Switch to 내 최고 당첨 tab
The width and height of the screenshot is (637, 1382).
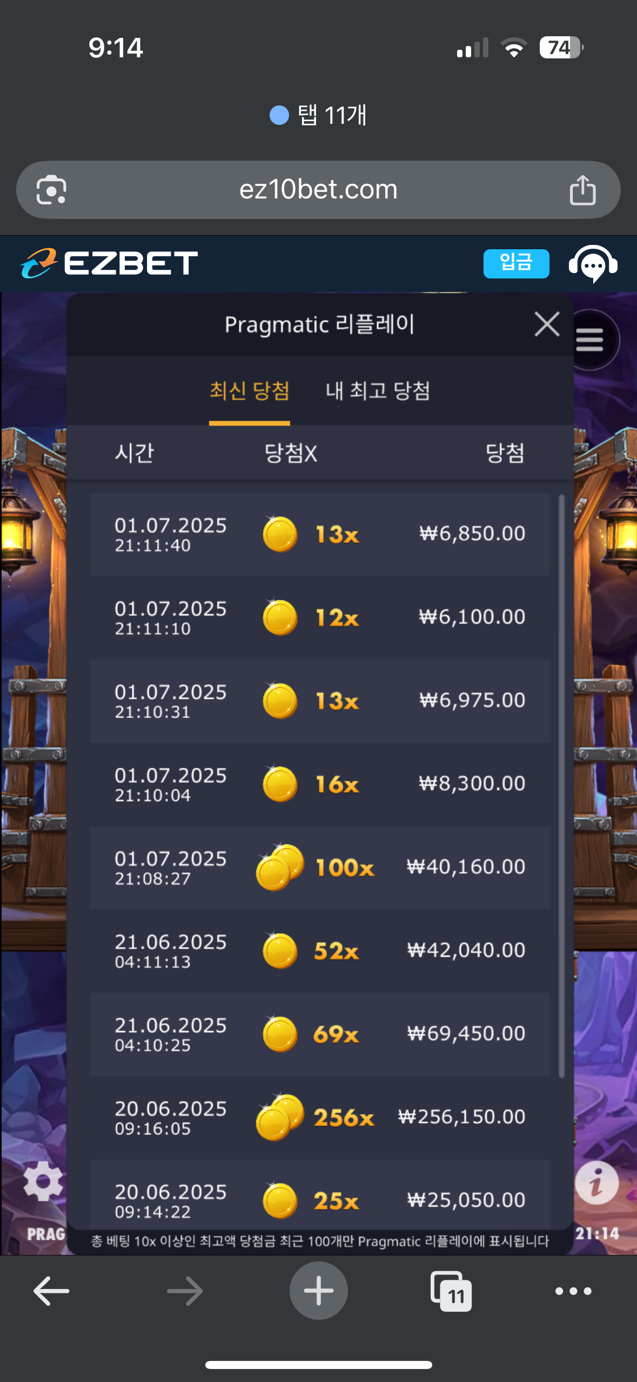(378, 390)
